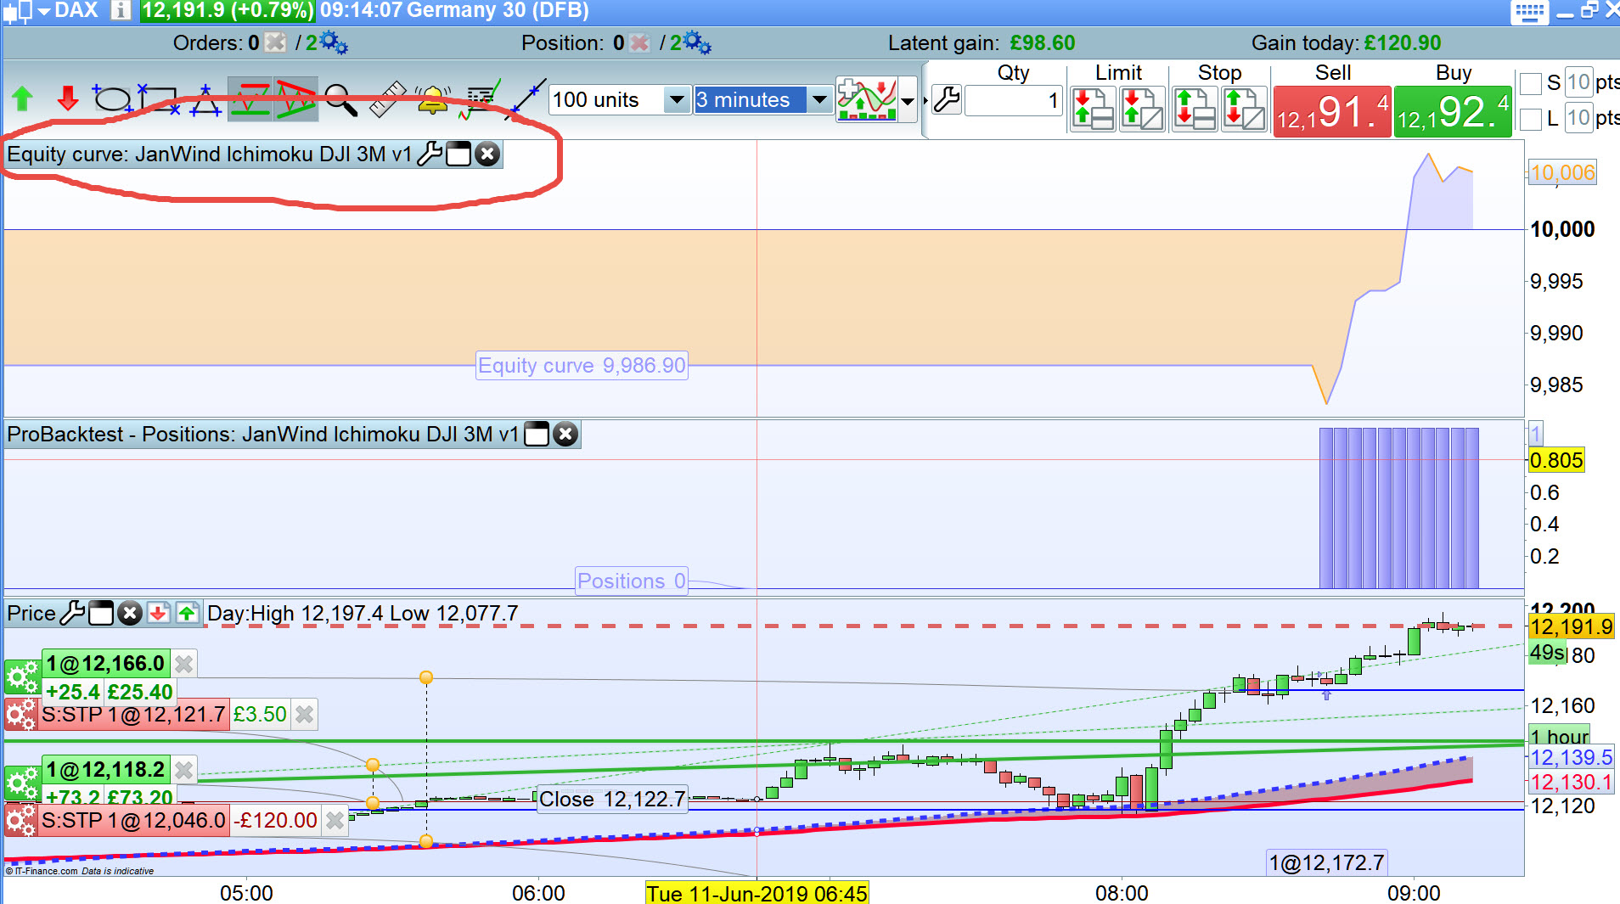
Task: Open positions settings gear icon
Action: (x=697, y=42)
